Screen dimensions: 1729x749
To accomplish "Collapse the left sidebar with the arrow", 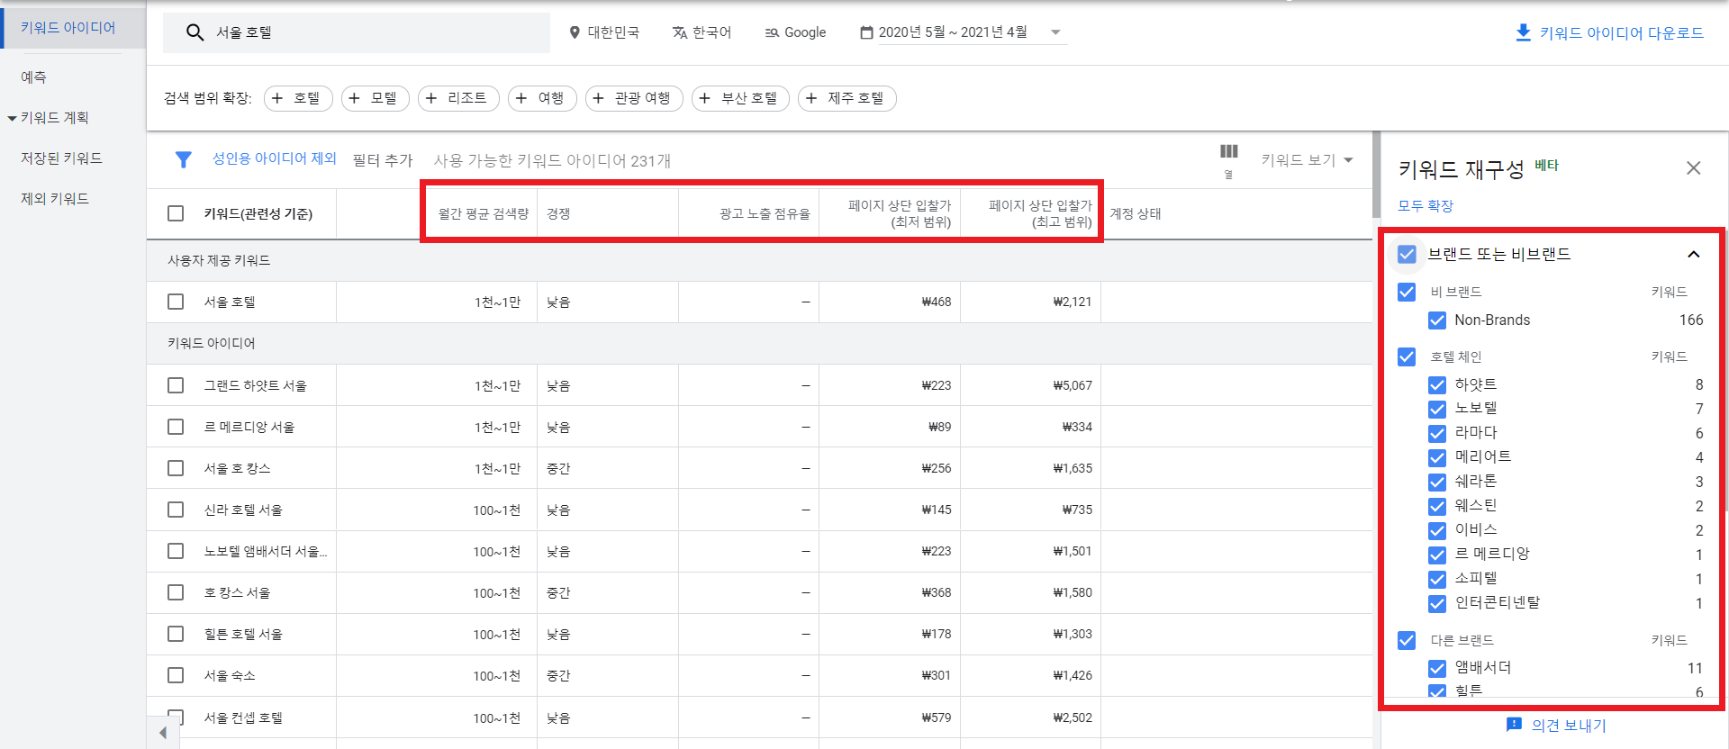I will [163, 733].
